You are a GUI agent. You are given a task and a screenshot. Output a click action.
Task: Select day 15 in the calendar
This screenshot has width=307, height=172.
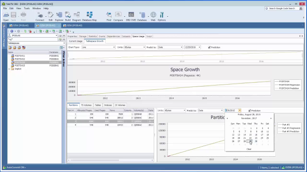pos(250,135)
